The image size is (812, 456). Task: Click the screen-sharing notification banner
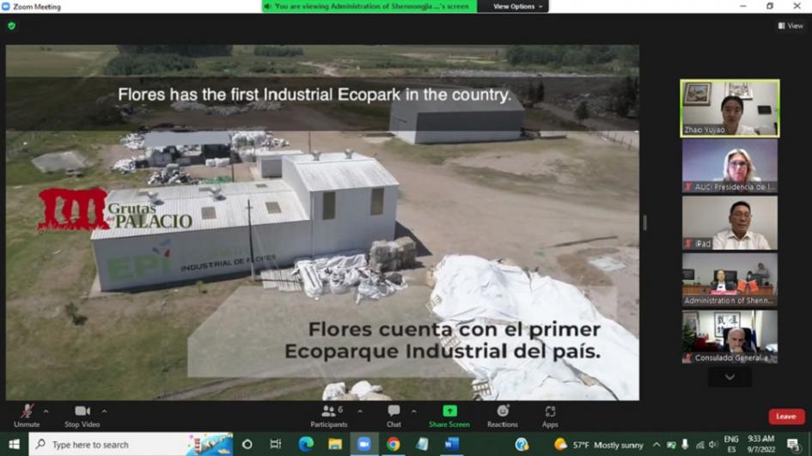click(x=369, y=6)
